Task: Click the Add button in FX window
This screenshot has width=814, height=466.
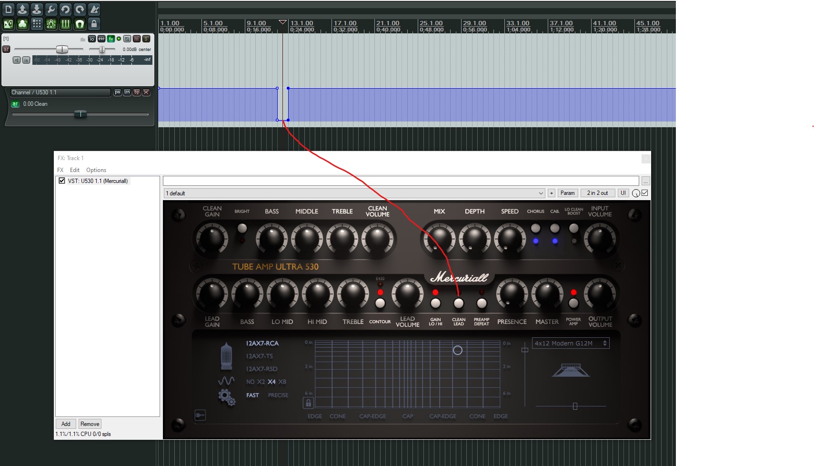Action: coord(66,424)
